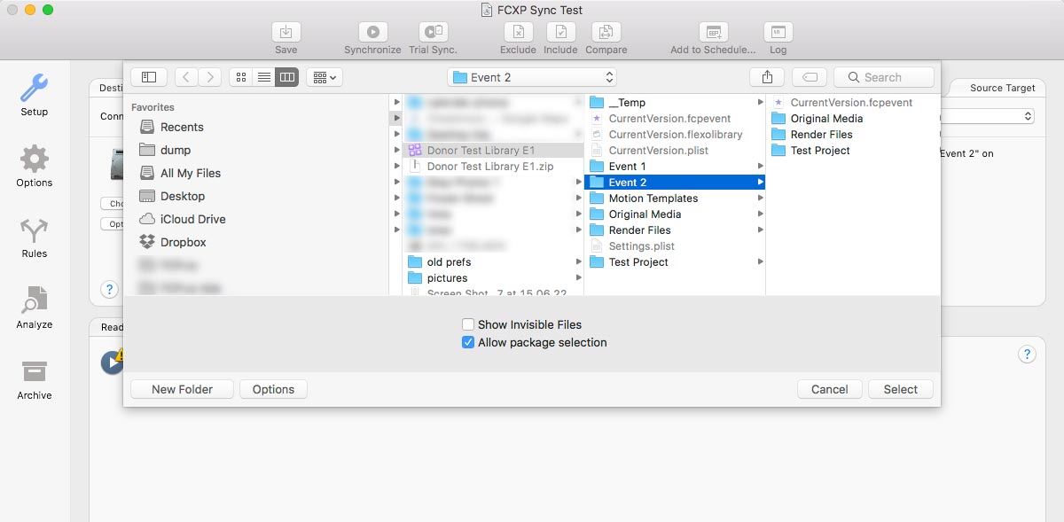Click the help button in Ready panel
The image size is (1064, 522).
pos(1027,354)
